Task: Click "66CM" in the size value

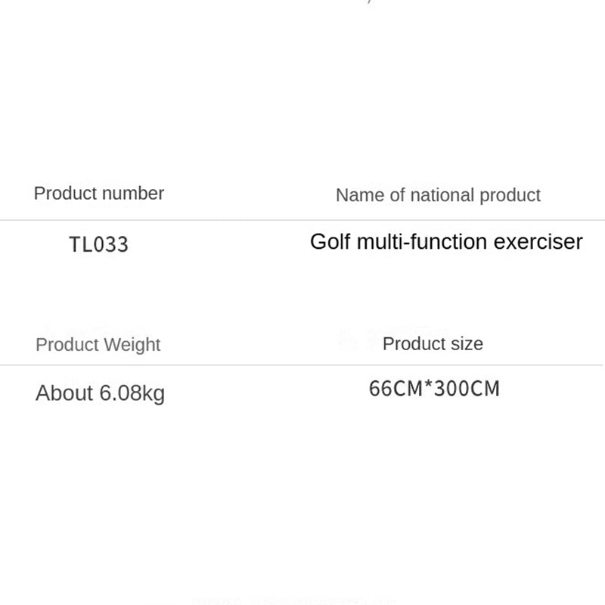Action: click(395, 389)
